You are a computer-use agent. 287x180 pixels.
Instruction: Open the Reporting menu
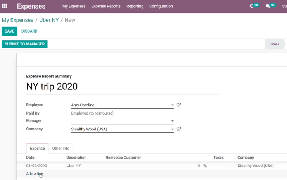click(x=135, y=6)
